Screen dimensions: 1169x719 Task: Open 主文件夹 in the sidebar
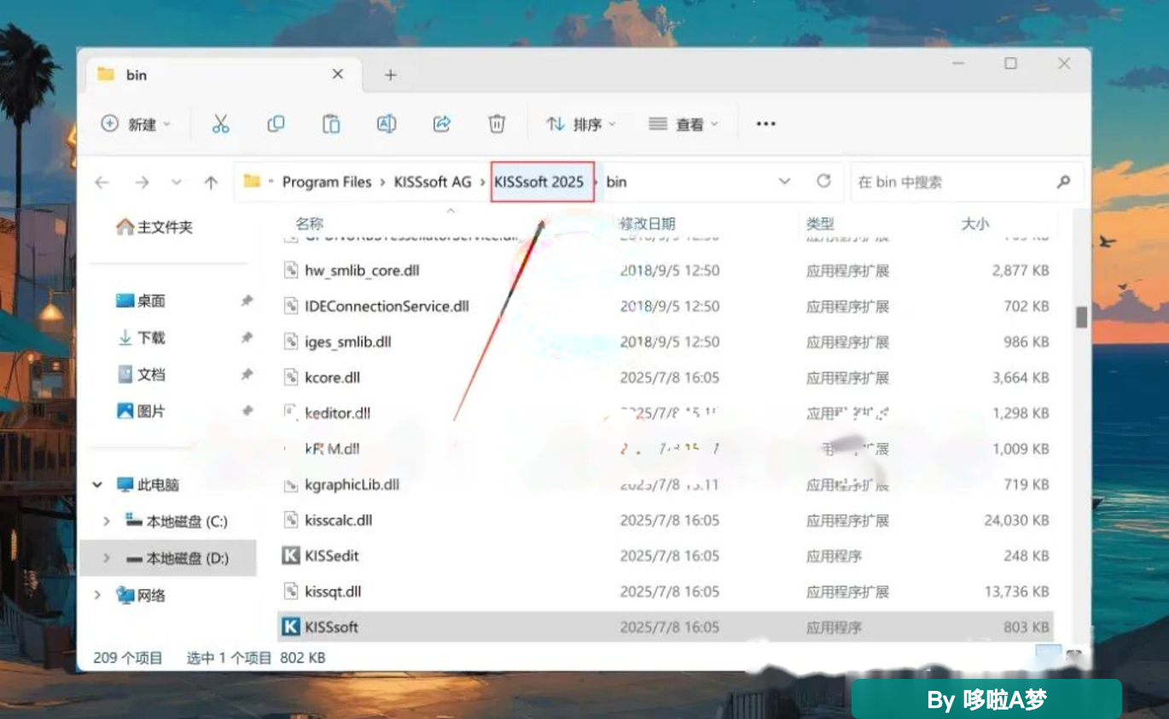154,227
